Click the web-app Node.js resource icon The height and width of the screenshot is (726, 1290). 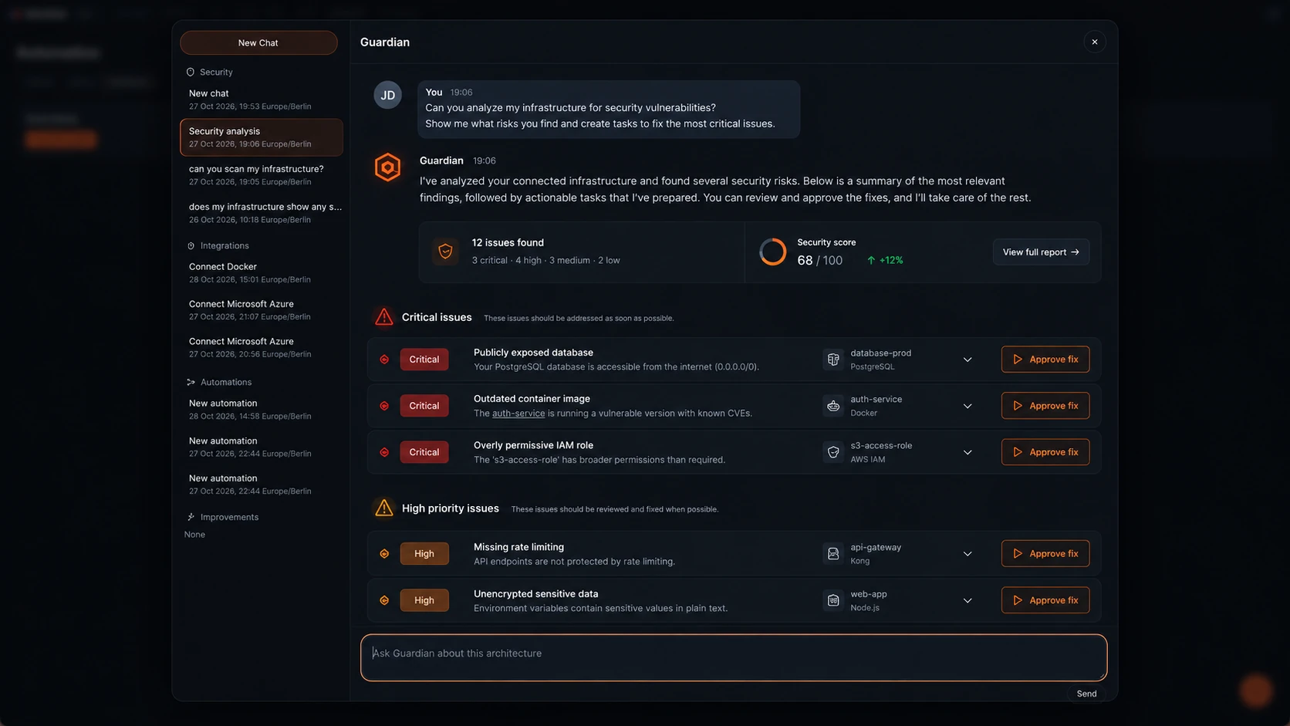click(x=833, y=600)
